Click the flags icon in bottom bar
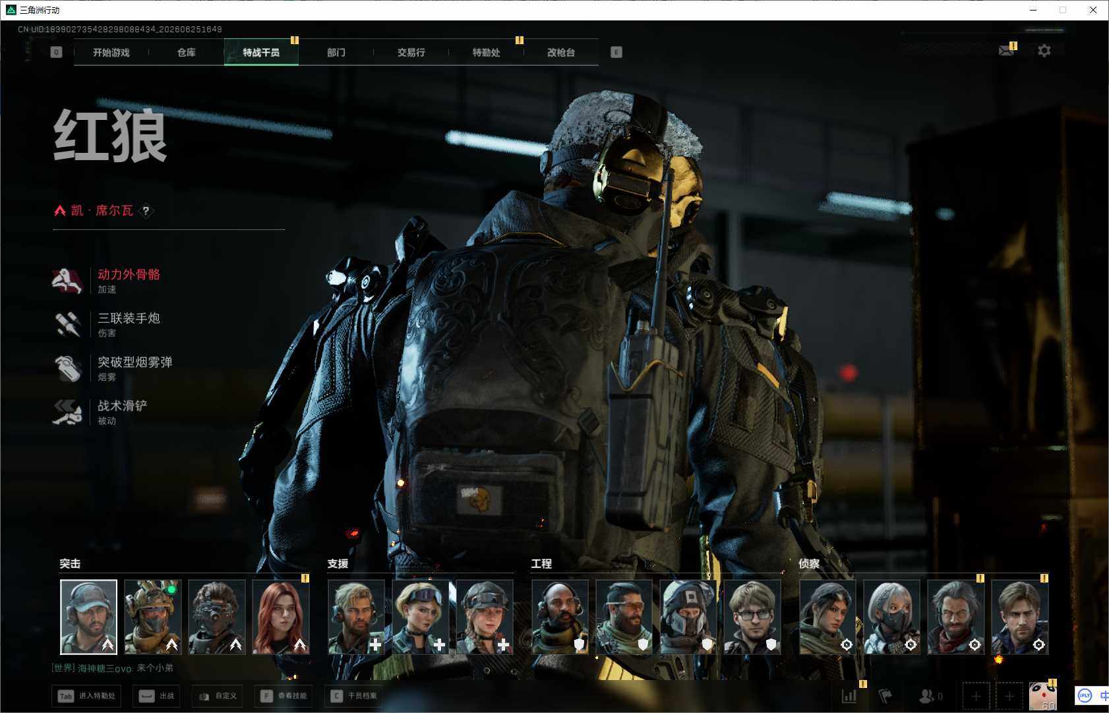This screenshot has height=713, width=1109. tap(885, 696)
